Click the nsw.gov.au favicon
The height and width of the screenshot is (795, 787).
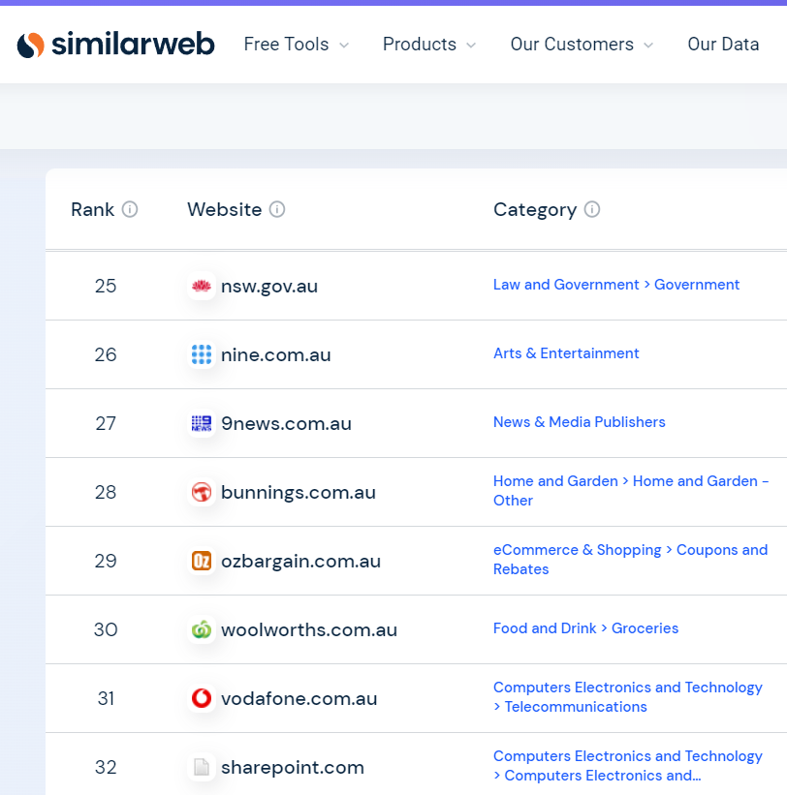pos(202,286)
